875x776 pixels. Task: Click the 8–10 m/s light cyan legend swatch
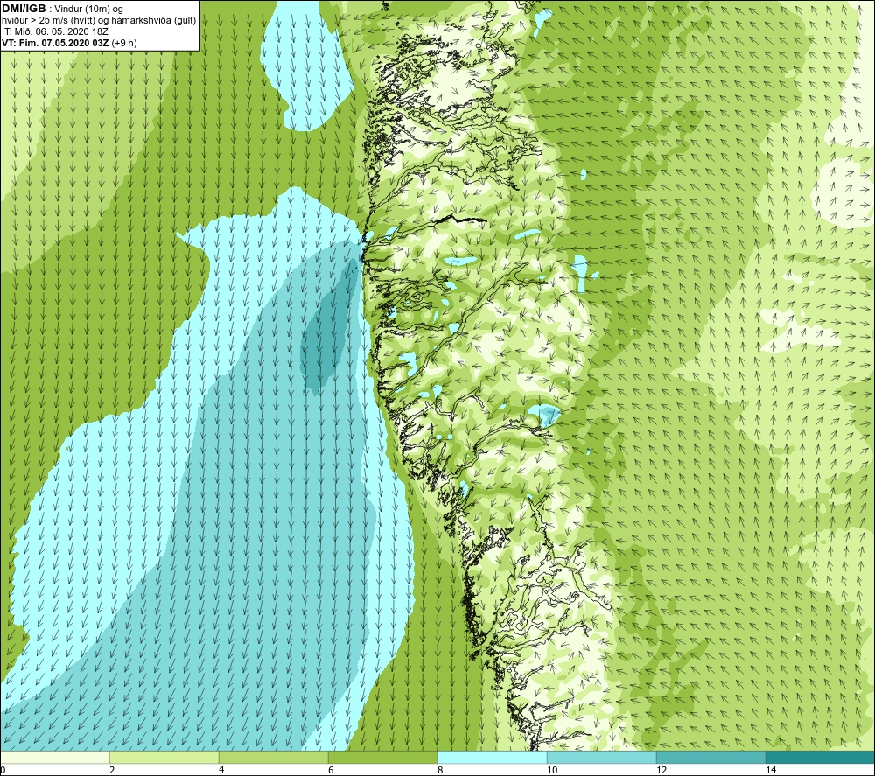[492, 757]
